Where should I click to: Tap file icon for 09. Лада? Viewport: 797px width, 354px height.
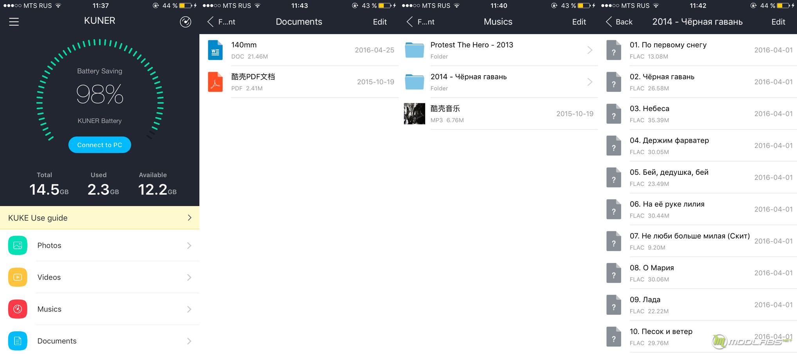click(614, 305)
